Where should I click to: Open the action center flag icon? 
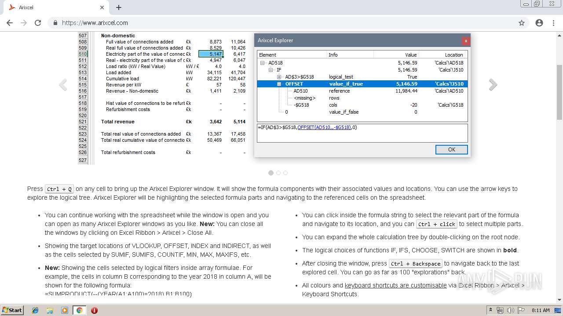(x=520, y=310)
